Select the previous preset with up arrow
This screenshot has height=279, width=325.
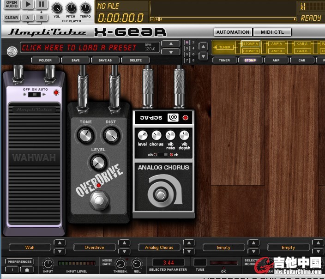[171, 44]
